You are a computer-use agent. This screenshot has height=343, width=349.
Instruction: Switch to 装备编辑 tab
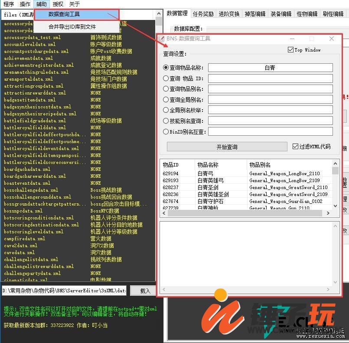pos(281,14)
